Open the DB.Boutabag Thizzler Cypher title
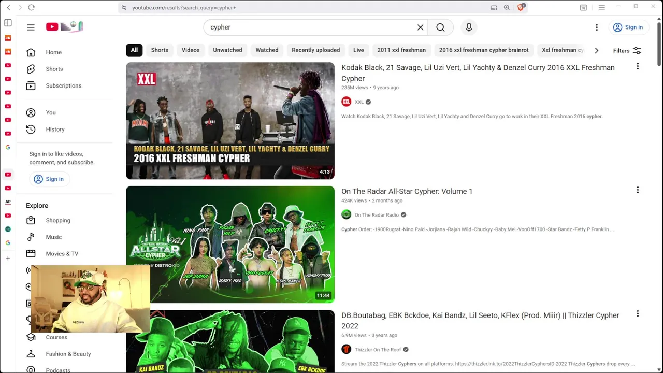This screenshot has height=373, width=663. pyautogui.click(x=480, y=320)
